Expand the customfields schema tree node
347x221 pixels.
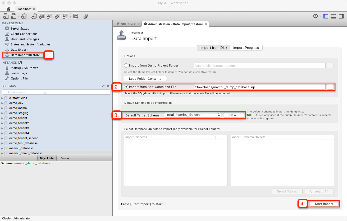2,98
